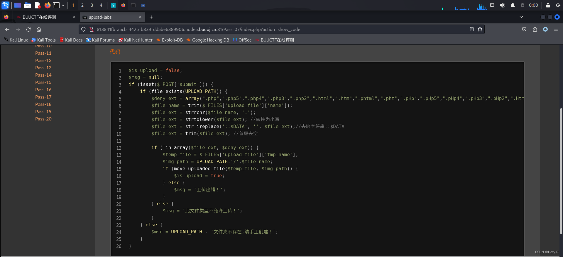
Task: Reload the current page
Action: [28, 29]
